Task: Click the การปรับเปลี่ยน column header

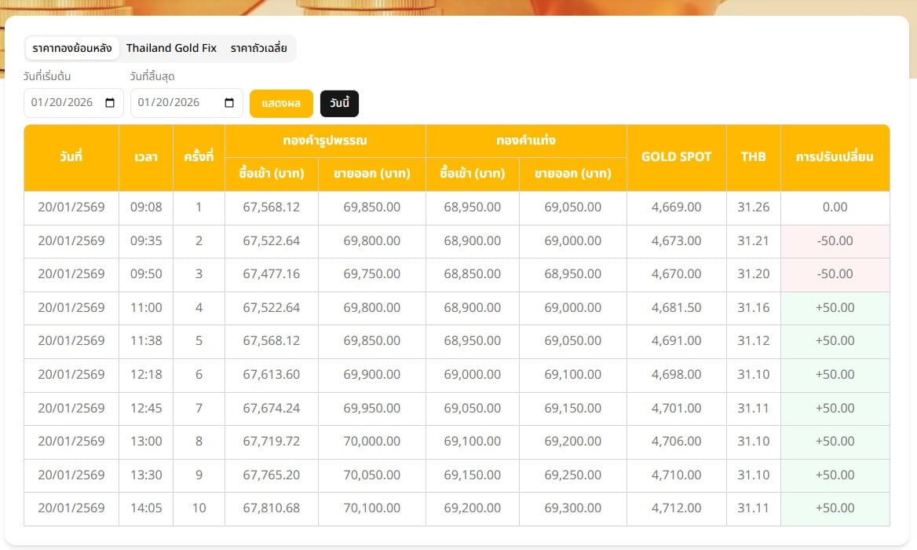Action: [x=835, y=156]
